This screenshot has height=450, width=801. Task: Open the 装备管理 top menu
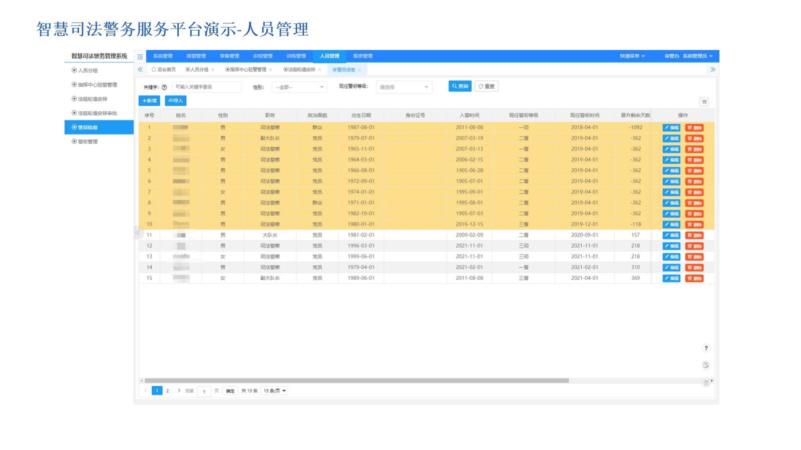(229, 56)
